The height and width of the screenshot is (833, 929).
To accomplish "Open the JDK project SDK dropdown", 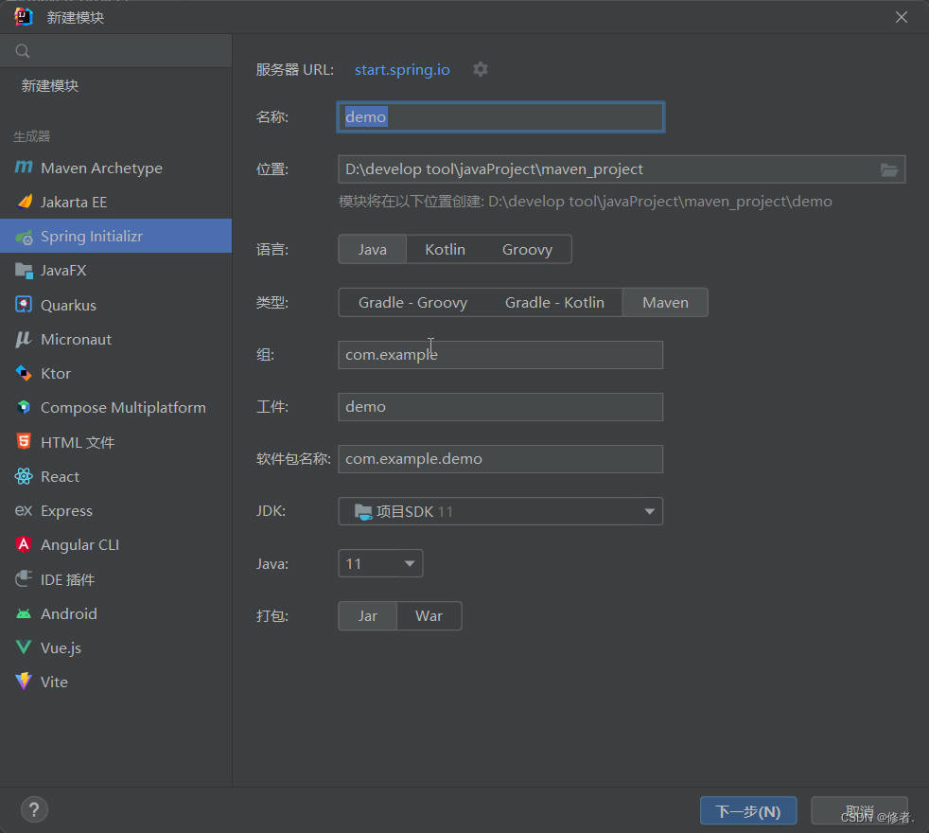I will (x=500, y=511).
